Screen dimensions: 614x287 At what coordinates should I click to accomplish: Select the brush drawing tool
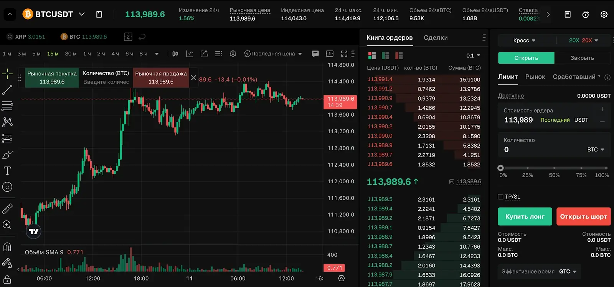click(7, 155)
